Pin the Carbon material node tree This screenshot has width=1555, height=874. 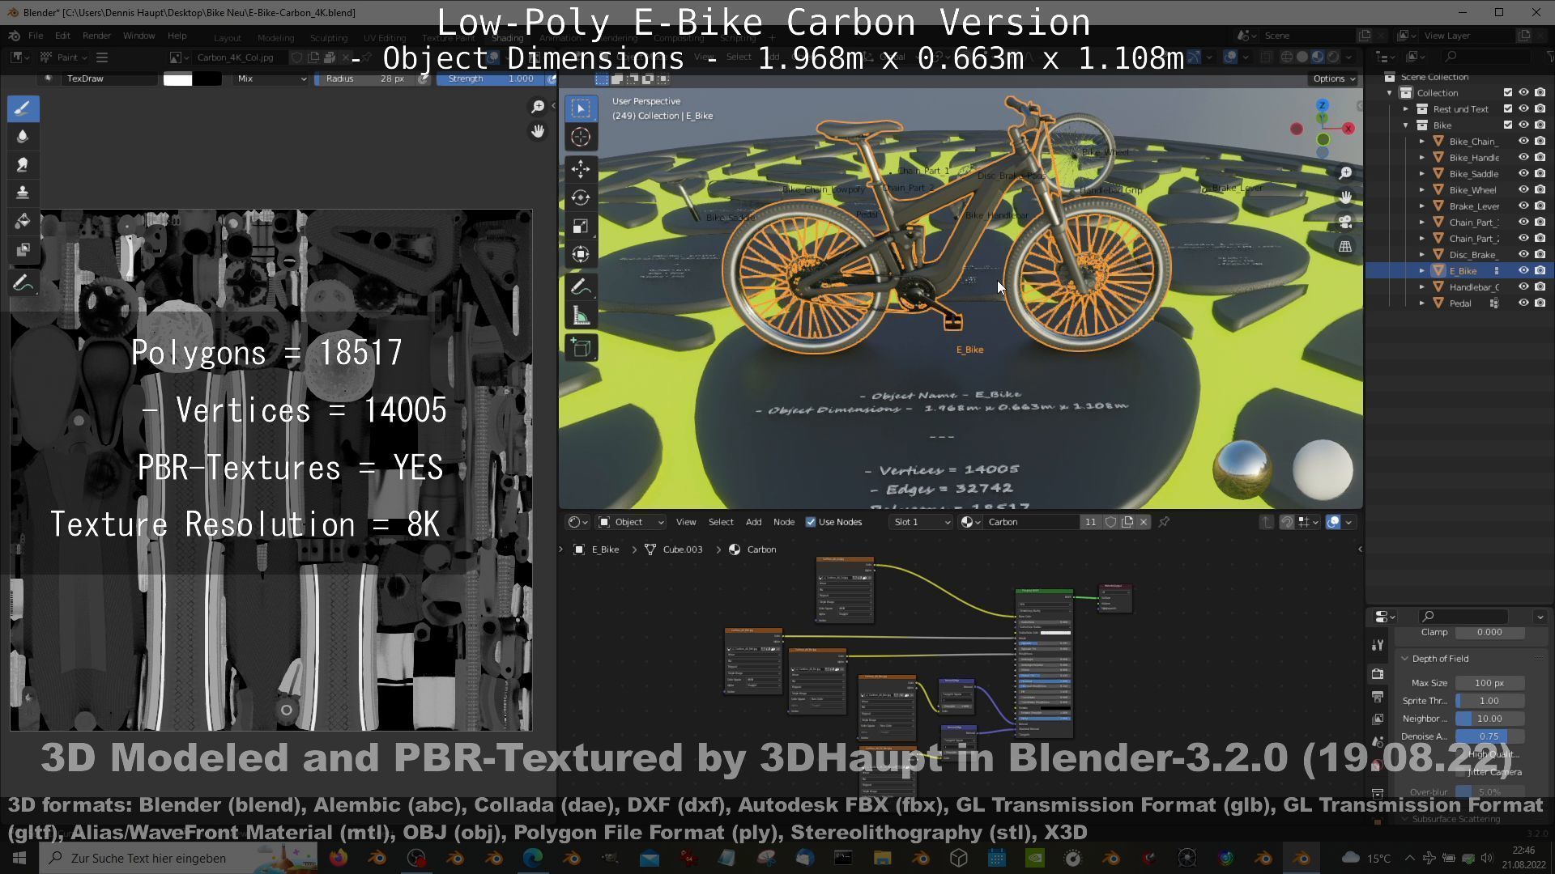point(1164,522)
